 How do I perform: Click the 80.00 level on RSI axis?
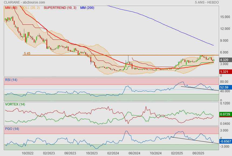(224, 82)
